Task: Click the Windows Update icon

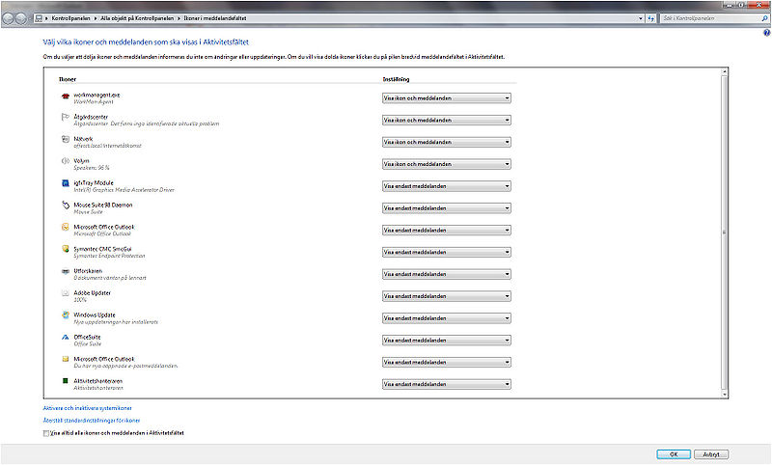Action: coord(65,316)
